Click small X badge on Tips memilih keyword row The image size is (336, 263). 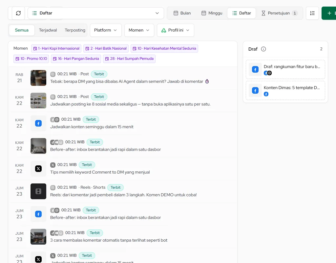pyautogui.click(x=53, y=165)
